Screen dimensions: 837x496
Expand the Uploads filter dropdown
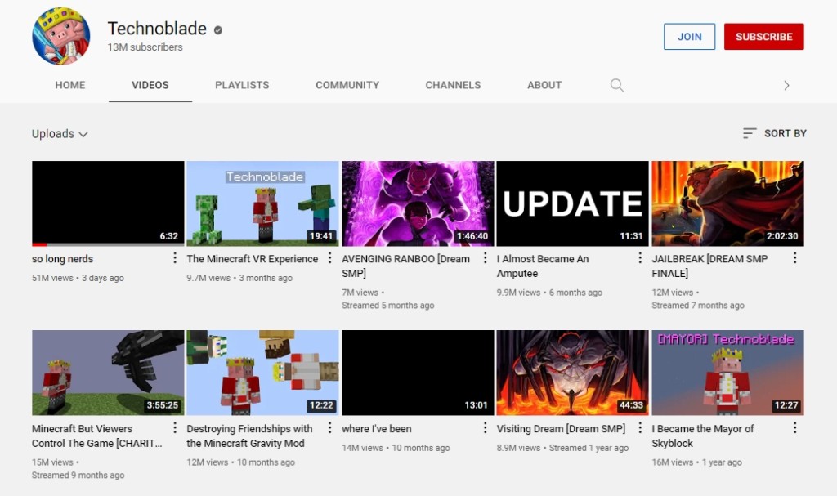click(x=60, y=134)
